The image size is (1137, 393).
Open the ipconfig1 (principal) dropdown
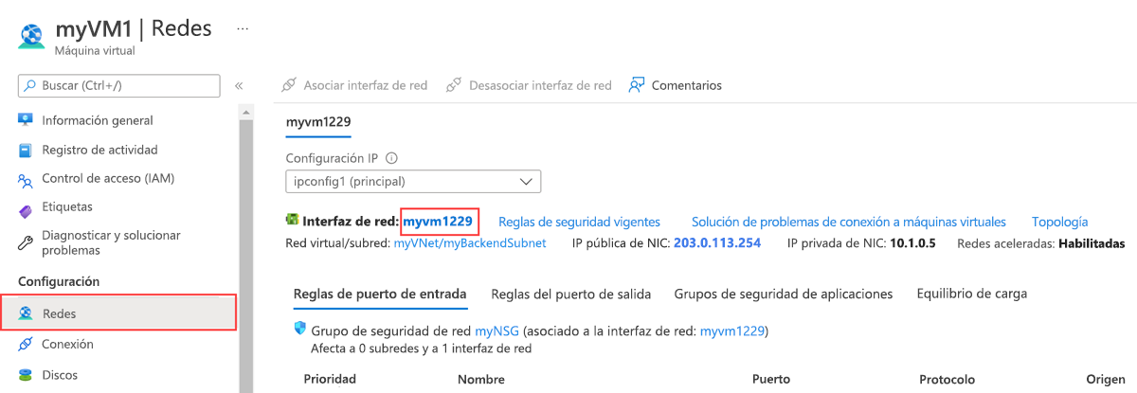[413, 182]
